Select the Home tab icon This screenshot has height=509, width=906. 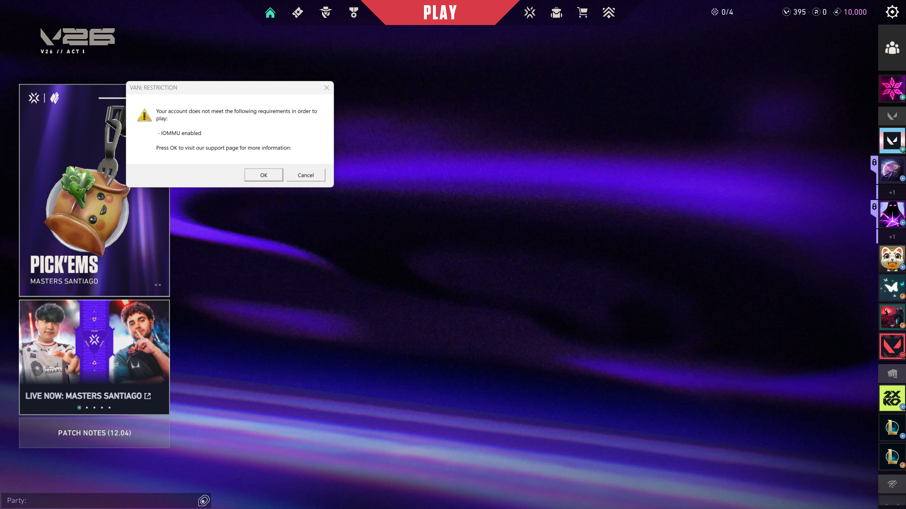tap(270, 12)
